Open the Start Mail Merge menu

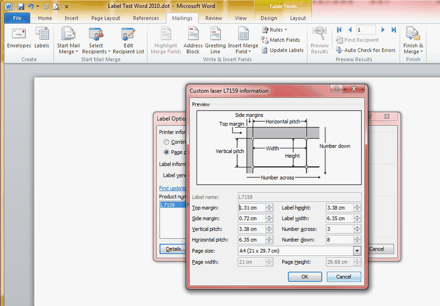point(68,41)
